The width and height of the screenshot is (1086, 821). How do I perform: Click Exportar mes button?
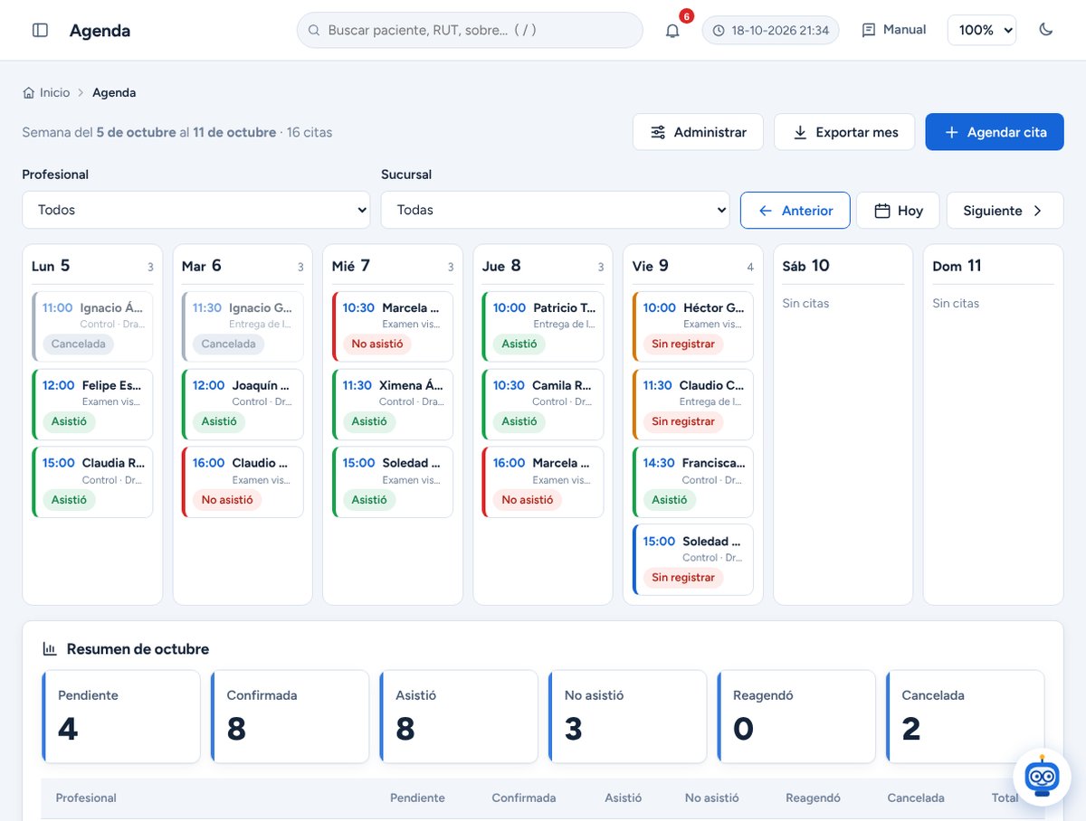click(844, 132)
